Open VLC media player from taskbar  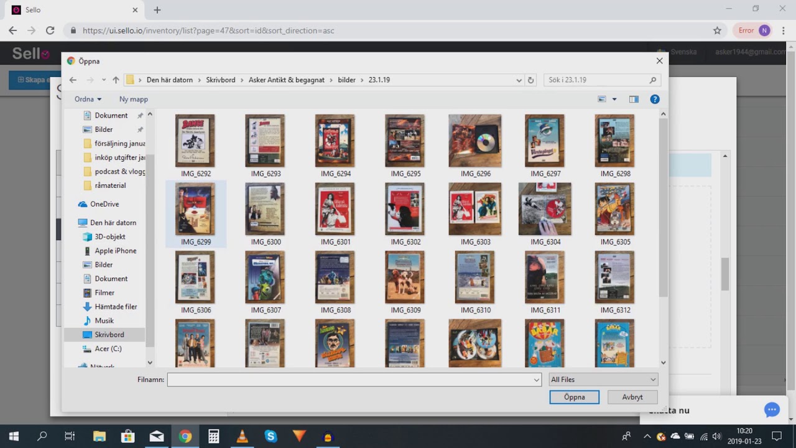[243, 436]
